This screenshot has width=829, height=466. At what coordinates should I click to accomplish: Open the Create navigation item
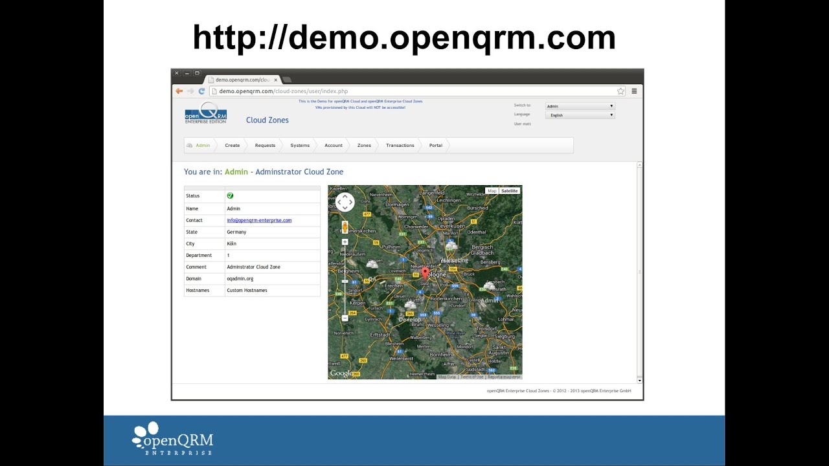tap(233, 146)
